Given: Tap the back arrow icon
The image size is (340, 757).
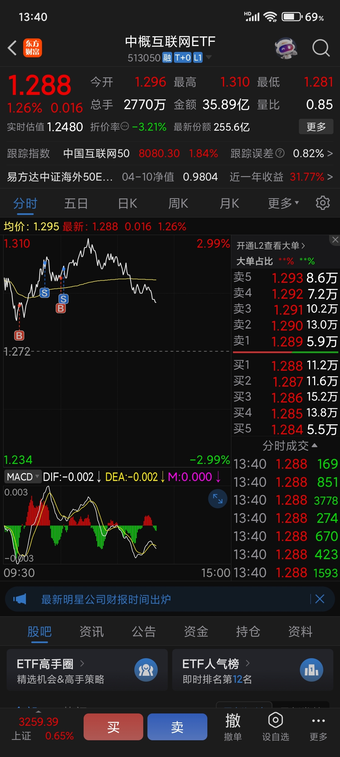Looking at the screenshot, I should (12, 48).
